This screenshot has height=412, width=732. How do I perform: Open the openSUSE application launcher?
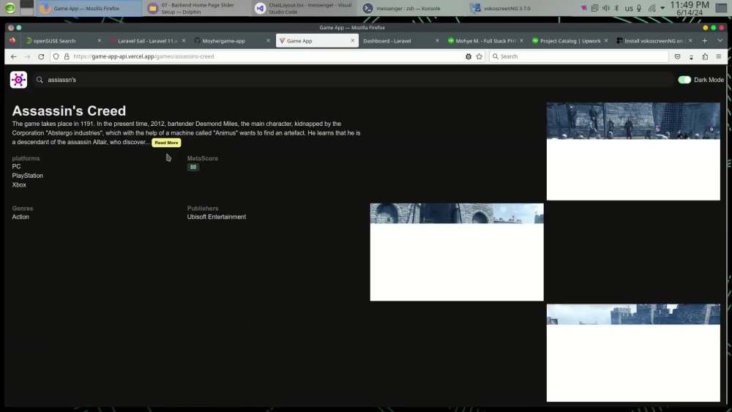pos(10,7)
